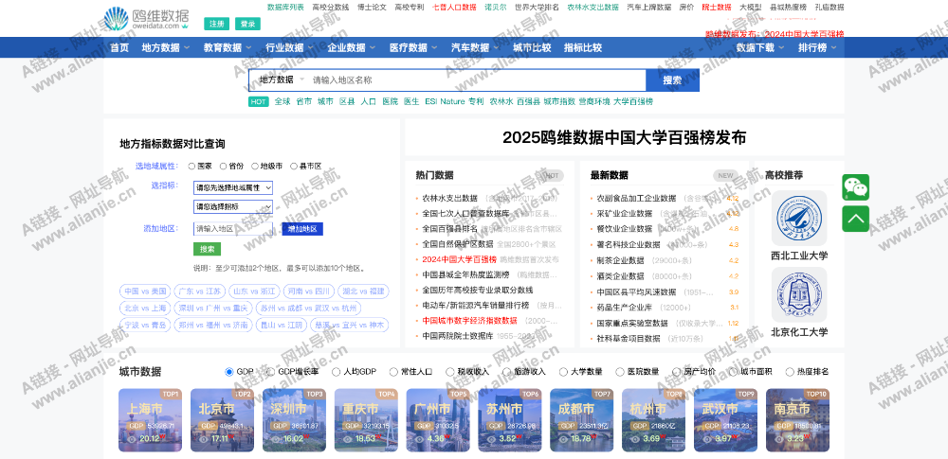Click the 百强县 HOT tag link
The width and height of the screenshot is (948, 459).
(528, 101)
